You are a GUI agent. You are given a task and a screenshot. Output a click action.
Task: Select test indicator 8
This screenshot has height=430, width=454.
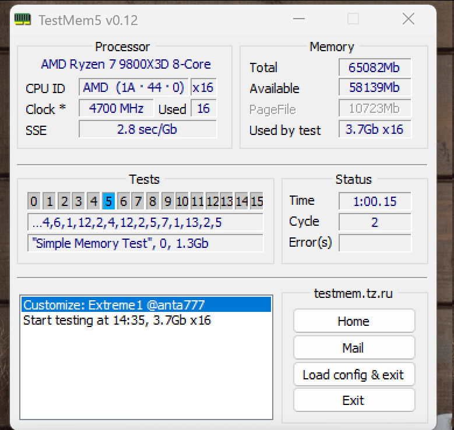pyautogui.click(x=153, y=201)
